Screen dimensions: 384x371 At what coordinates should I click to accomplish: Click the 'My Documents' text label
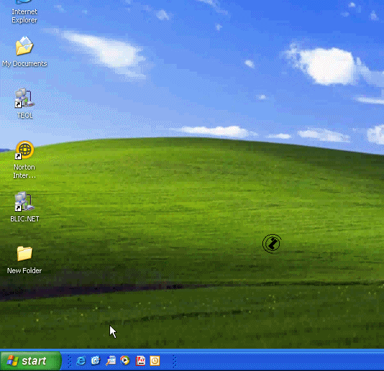24,64
